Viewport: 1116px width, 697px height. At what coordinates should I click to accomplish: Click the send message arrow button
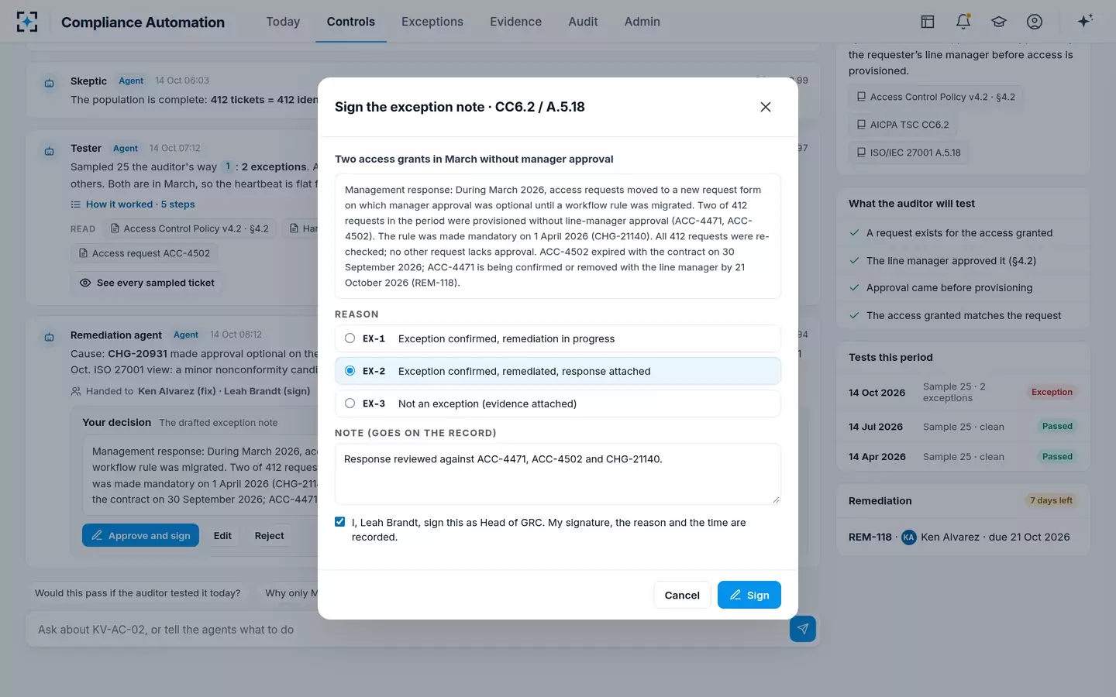point(803,629)
